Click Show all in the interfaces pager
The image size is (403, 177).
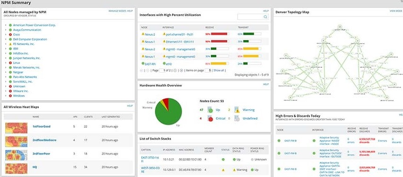[x=219, y=71]
